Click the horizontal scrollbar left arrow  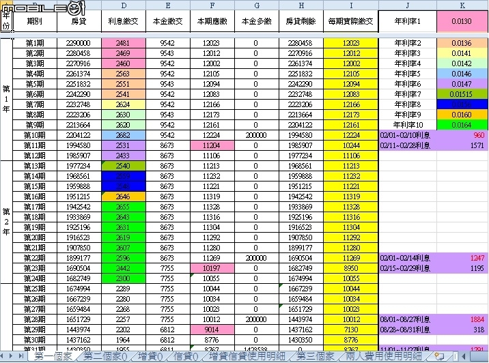pyautogui.click(x=464, y=355)
